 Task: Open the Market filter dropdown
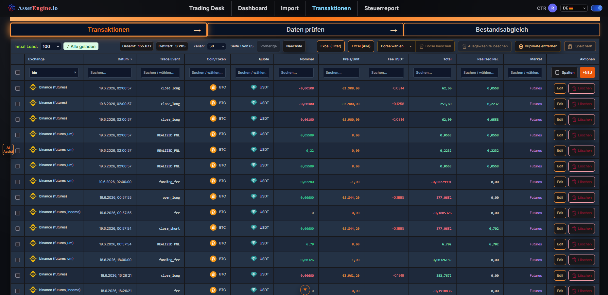pos(525,72)
